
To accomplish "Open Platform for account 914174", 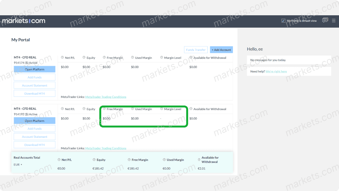I will click(34, 69).
